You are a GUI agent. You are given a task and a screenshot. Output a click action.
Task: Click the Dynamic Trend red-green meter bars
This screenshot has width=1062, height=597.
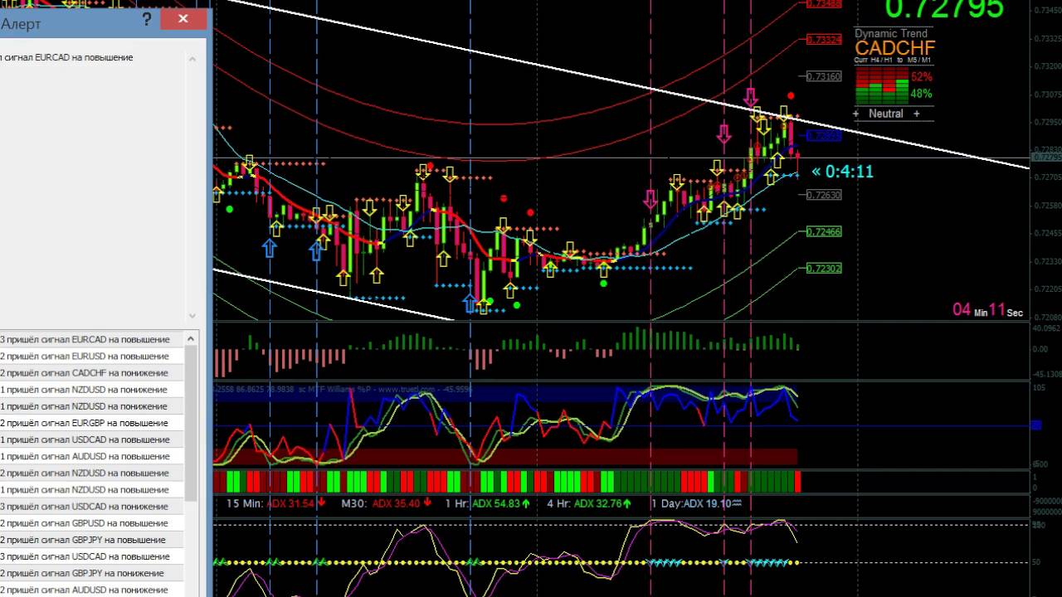point(881,85)
